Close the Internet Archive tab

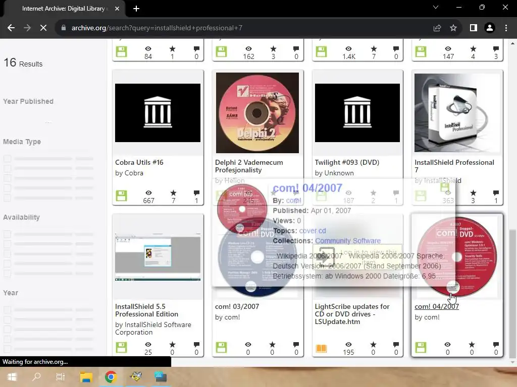click(117, 9)
